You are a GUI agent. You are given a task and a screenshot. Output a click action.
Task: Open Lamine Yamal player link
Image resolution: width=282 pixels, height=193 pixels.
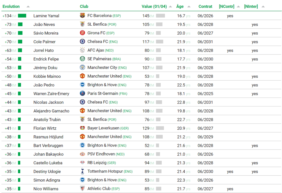tap(46, 16)
